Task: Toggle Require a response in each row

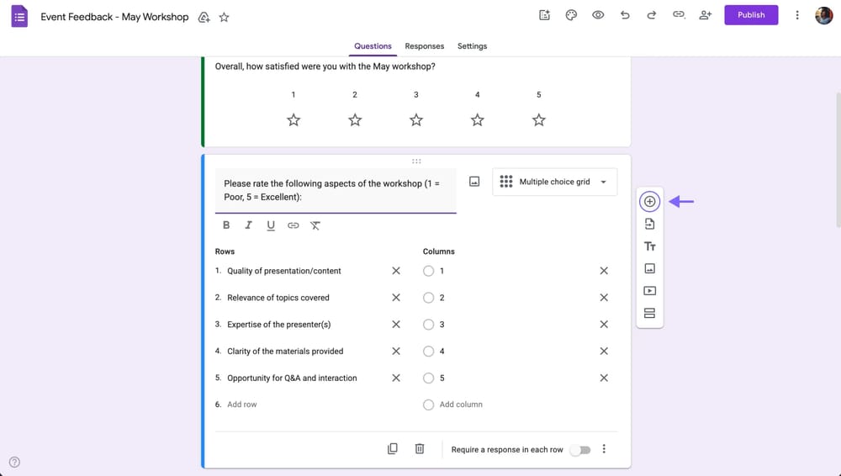Action: click(580, 450)
